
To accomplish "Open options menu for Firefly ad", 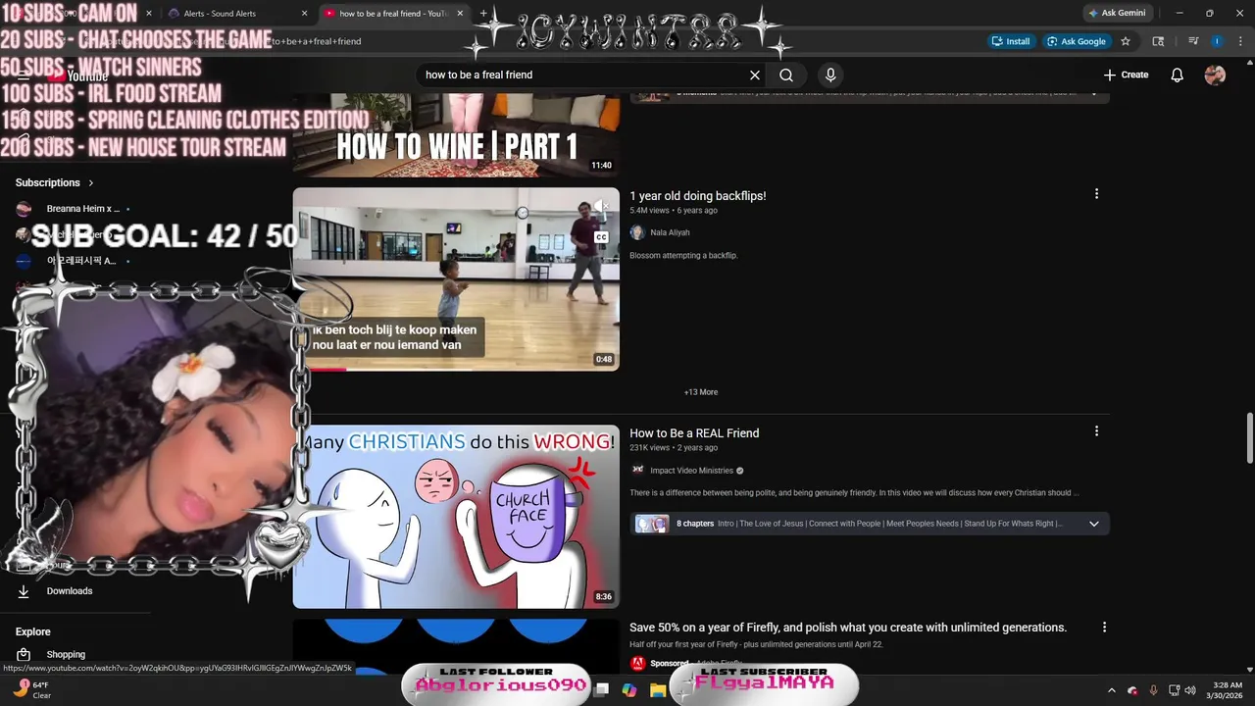I will (x=1104, y=628).
